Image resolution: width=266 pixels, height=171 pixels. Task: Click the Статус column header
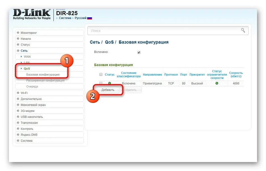109,74
